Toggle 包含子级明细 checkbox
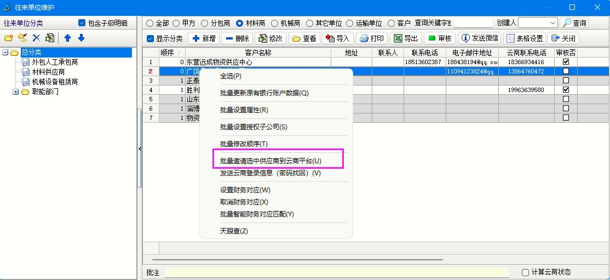The width and height of the screenshot is (610, 280). (82, 23)
